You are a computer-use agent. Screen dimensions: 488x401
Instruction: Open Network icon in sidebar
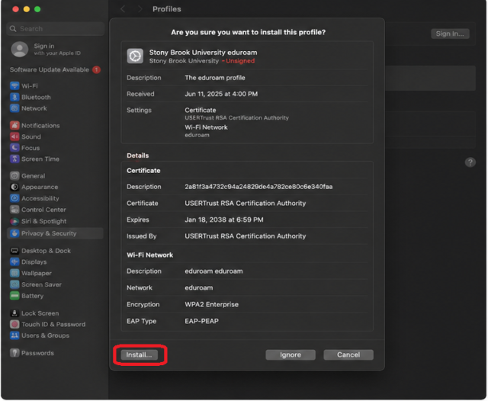(14, 108)
